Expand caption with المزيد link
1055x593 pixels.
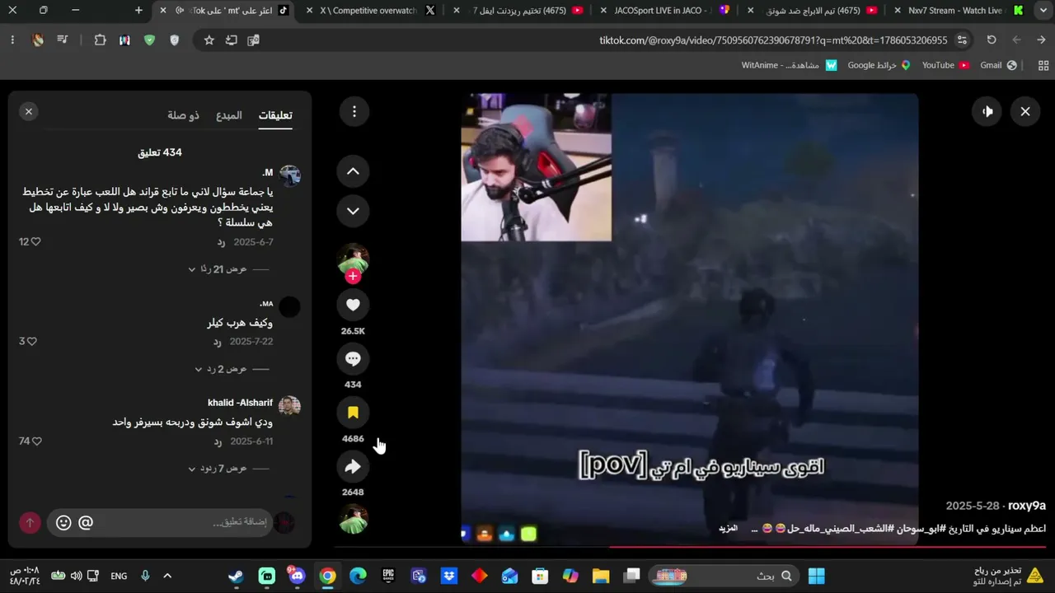pyautogui.click(x=728, y=528)
